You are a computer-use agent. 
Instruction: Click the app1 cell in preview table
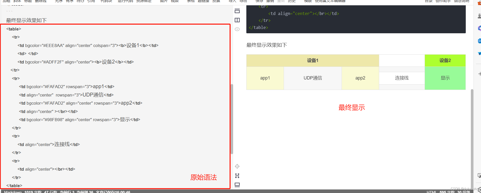pos(265,78)
